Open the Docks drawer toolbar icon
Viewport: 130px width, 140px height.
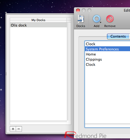point(81,19)
